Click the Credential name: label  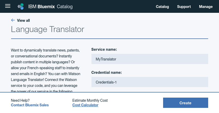pyautogui.click(x=107, y=73)
